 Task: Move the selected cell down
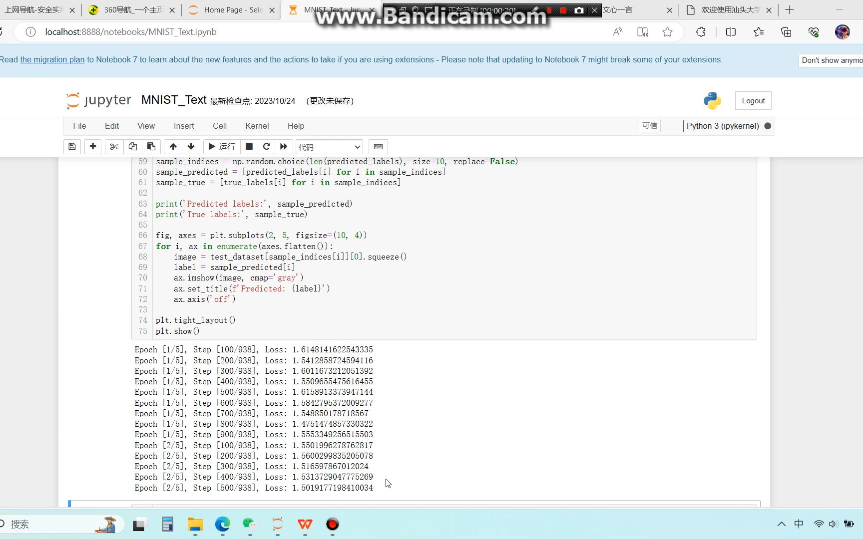191,146
